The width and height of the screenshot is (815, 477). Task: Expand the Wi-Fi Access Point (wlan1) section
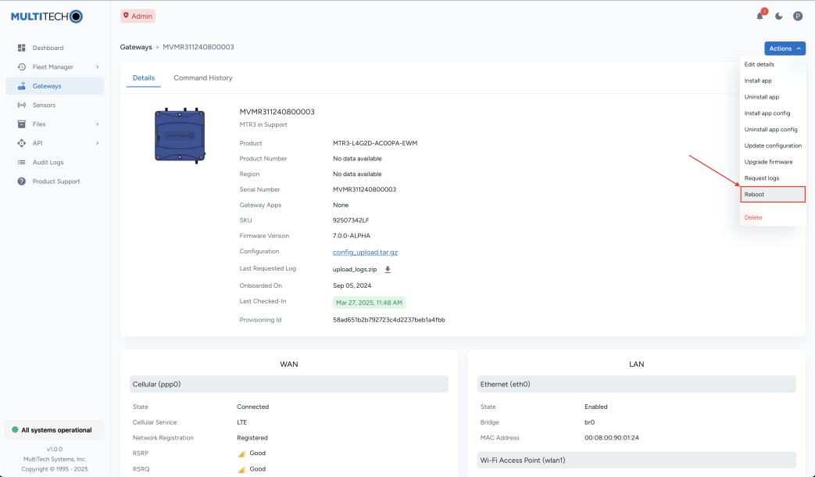637,461
